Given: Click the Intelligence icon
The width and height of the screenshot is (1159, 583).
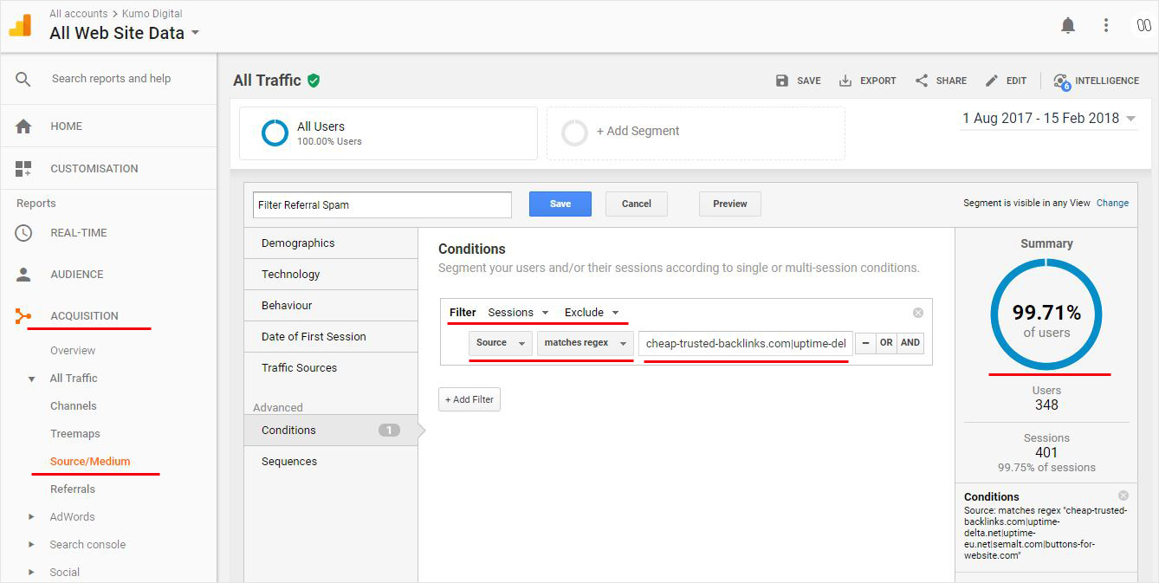Looking at the screenshot, I should [1061, 81].
